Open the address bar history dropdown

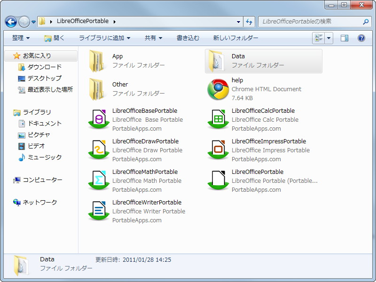[x=239, y=21]
